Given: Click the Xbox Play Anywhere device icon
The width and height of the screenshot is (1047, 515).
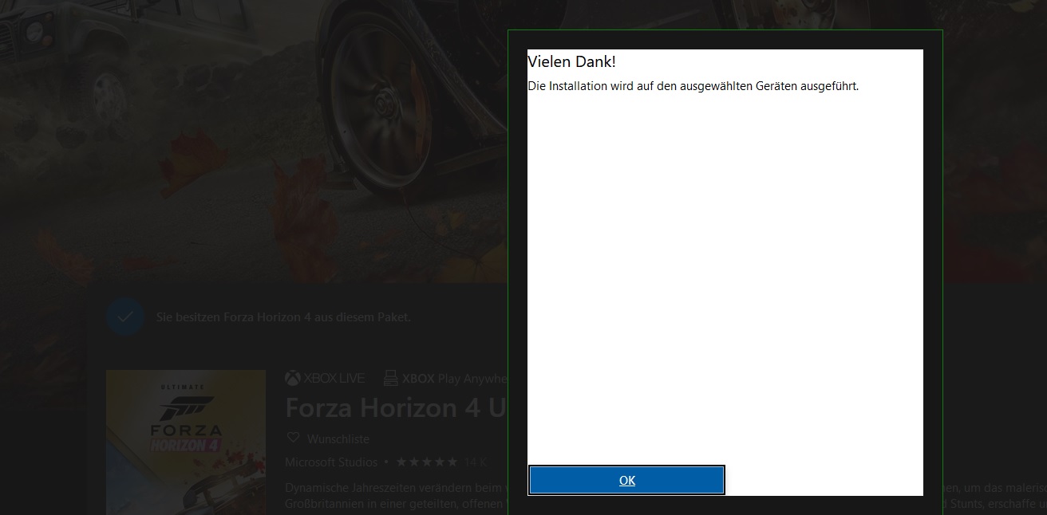Looking at the screenshot, I should click(390, 378).
